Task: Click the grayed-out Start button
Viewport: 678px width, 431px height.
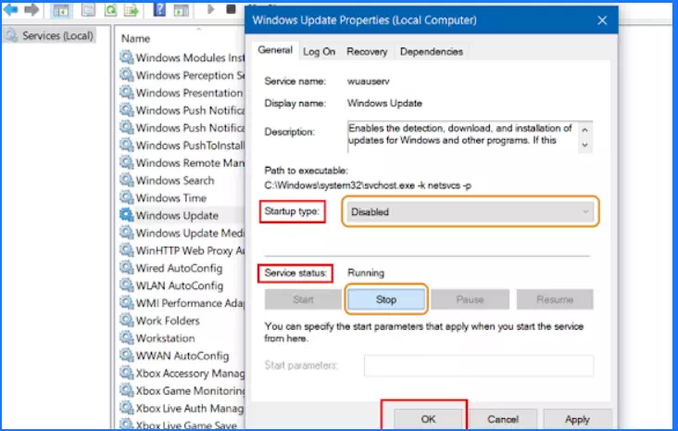Action: [x=303, y=299]
